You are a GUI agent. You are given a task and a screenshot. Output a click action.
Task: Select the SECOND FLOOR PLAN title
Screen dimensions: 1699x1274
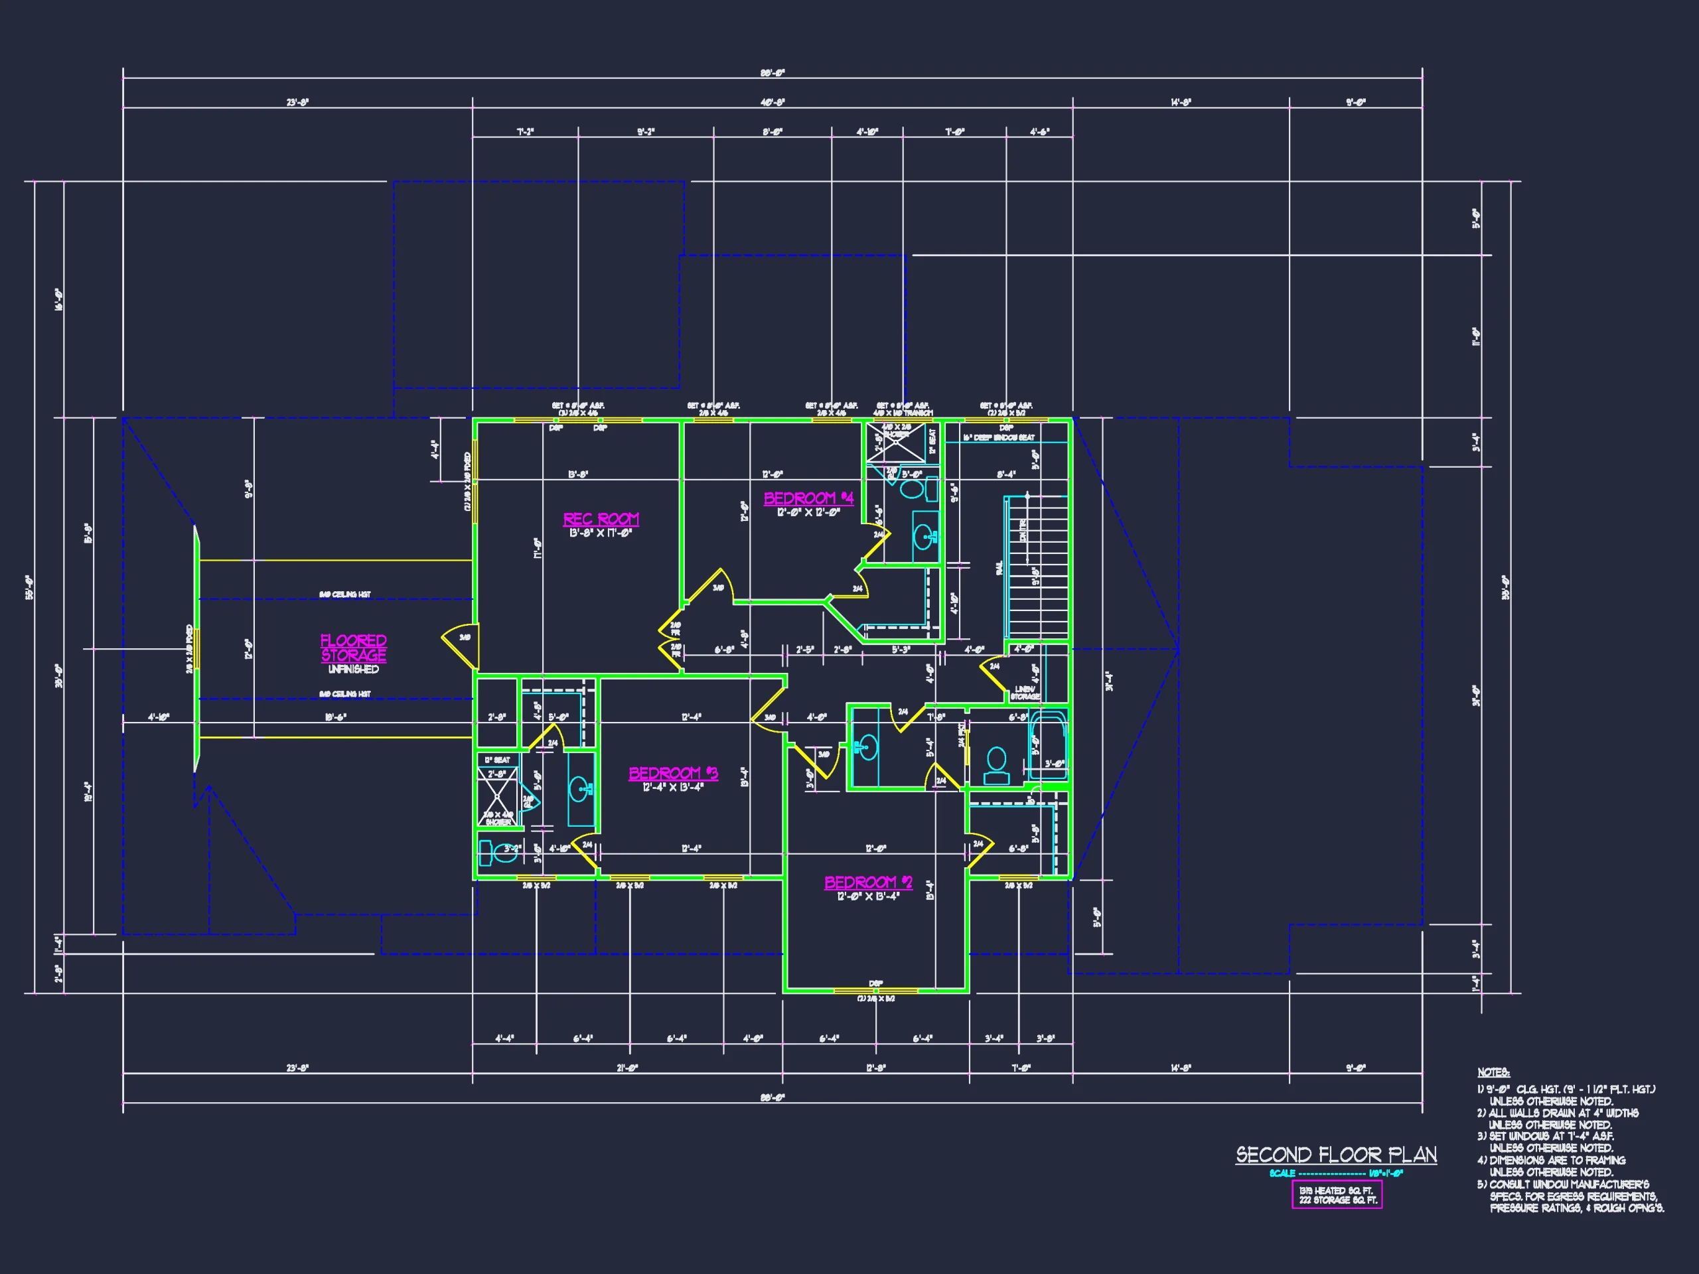click(x=1336, y=1155)
